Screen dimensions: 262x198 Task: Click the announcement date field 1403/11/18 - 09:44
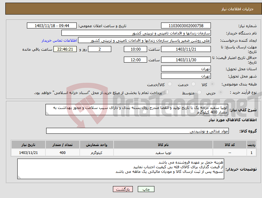tap(51, 26)
